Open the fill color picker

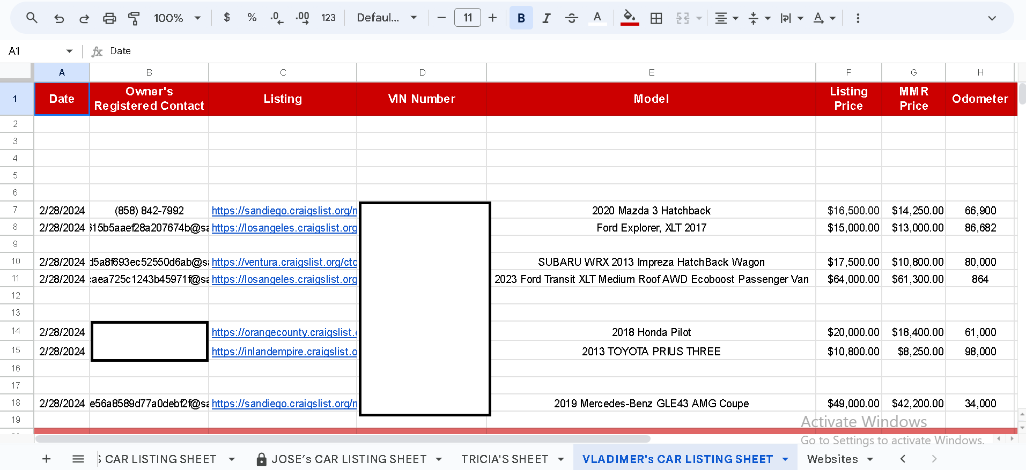point(630,18)
